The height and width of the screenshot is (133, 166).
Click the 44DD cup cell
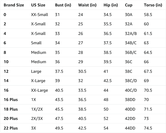point(130,128)
